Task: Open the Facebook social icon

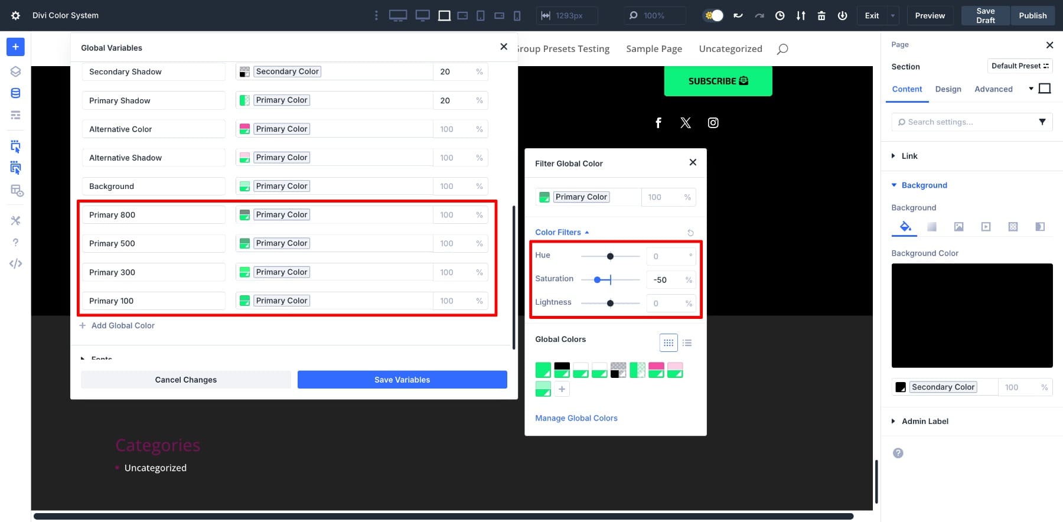Action: point(658,122)
